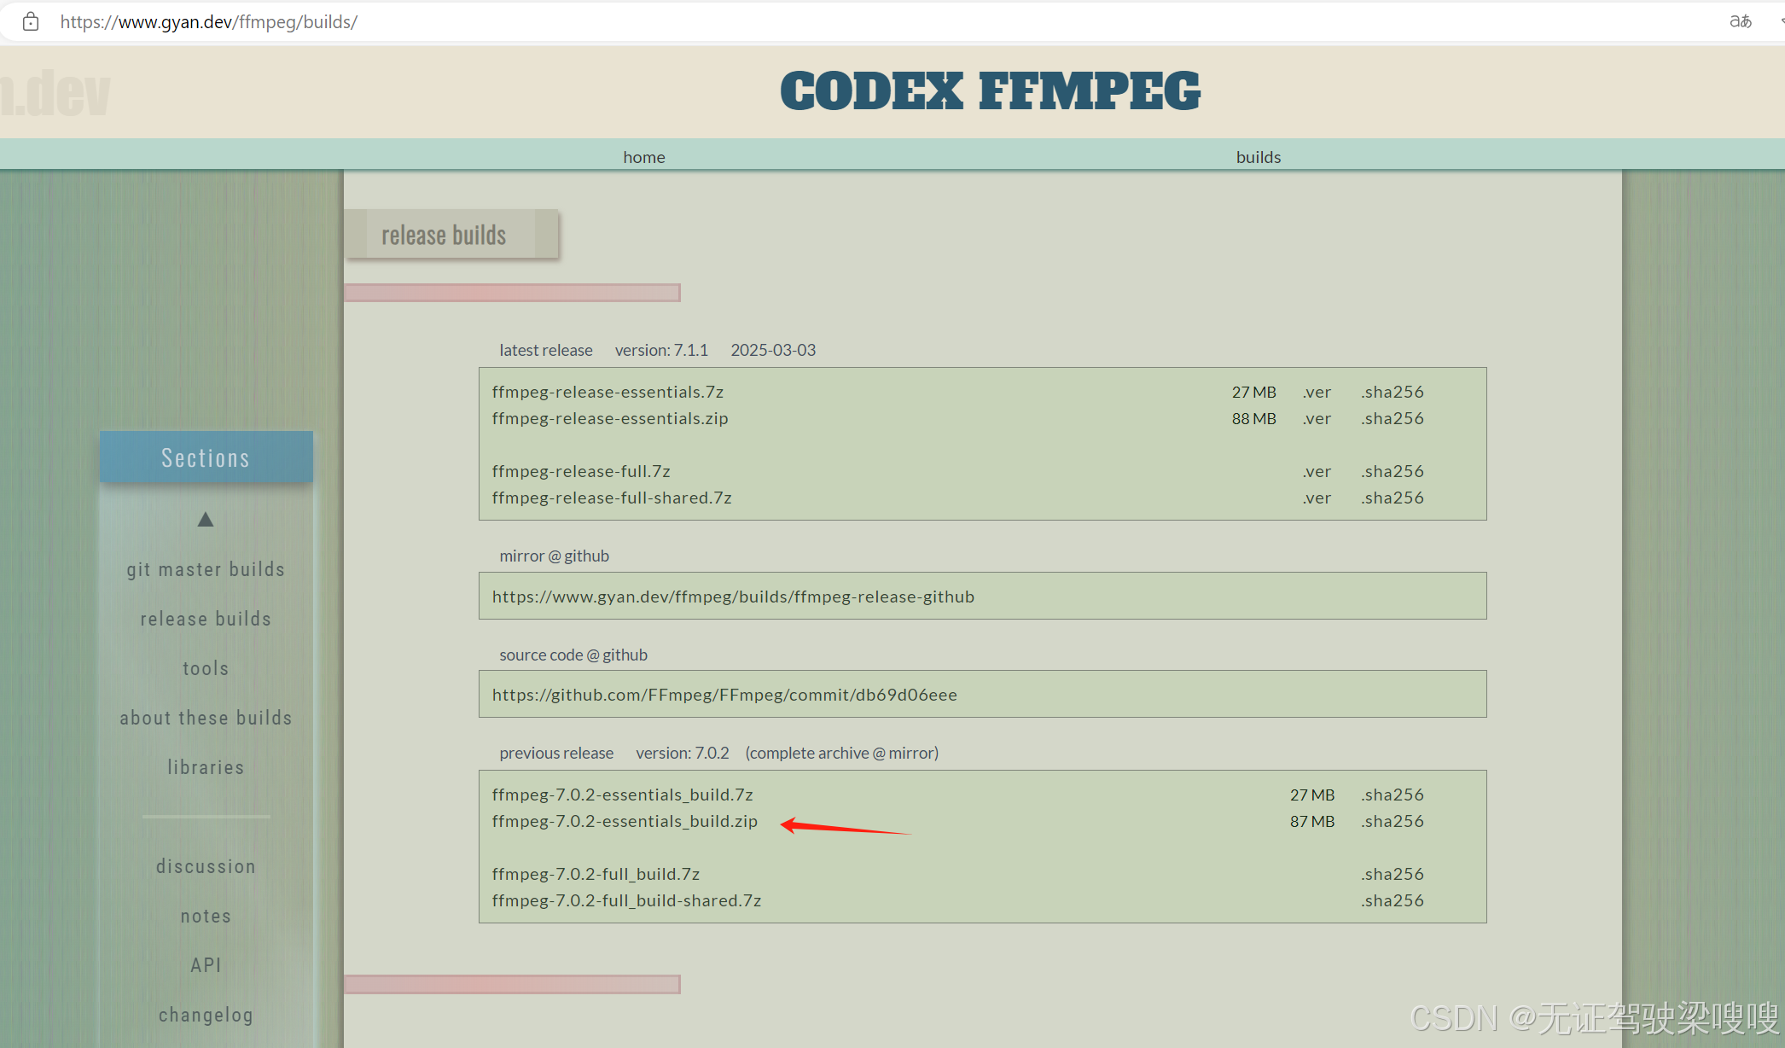
Task: Download ffmpeg-7.0.2-essentials_build.7z
Action: pos(622,795)
